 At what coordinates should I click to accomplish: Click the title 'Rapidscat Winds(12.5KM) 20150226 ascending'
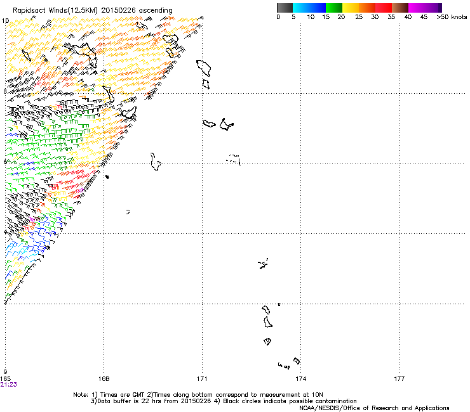pyautogui.click(x=93, y=11)
